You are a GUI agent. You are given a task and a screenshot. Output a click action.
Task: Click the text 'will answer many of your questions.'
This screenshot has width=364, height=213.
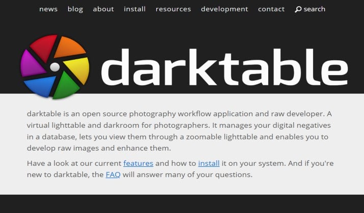(x=187, y=174)
